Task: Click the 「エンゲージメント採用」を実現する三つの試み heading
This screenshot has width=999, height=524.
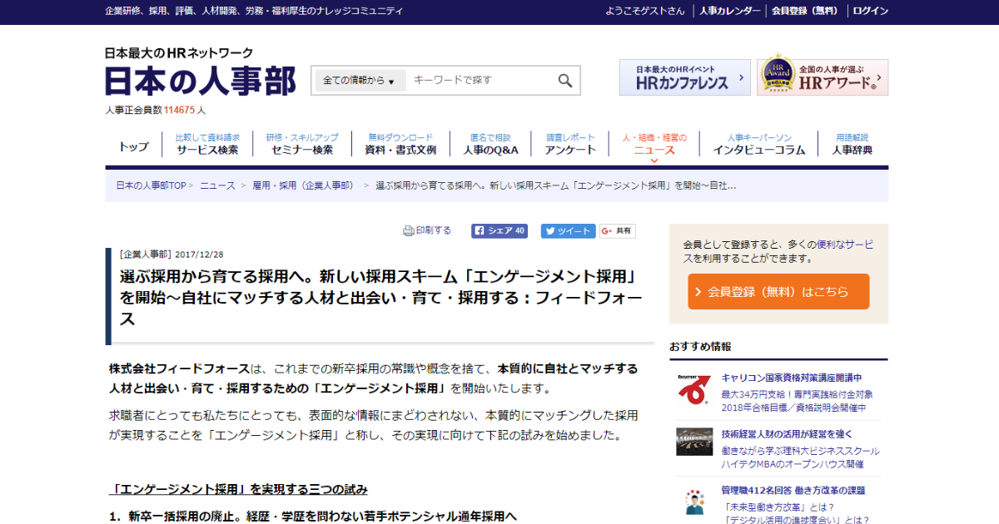Action: pos(238,489)
